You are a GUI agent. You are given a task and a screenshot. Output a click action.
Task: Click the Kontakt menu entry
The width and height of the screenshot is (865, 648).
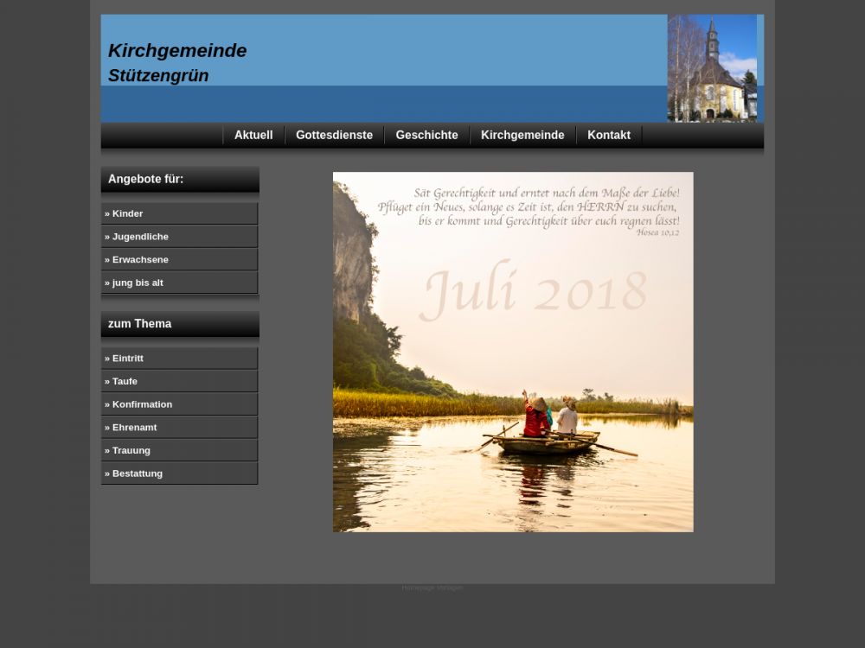coord(608,135)
